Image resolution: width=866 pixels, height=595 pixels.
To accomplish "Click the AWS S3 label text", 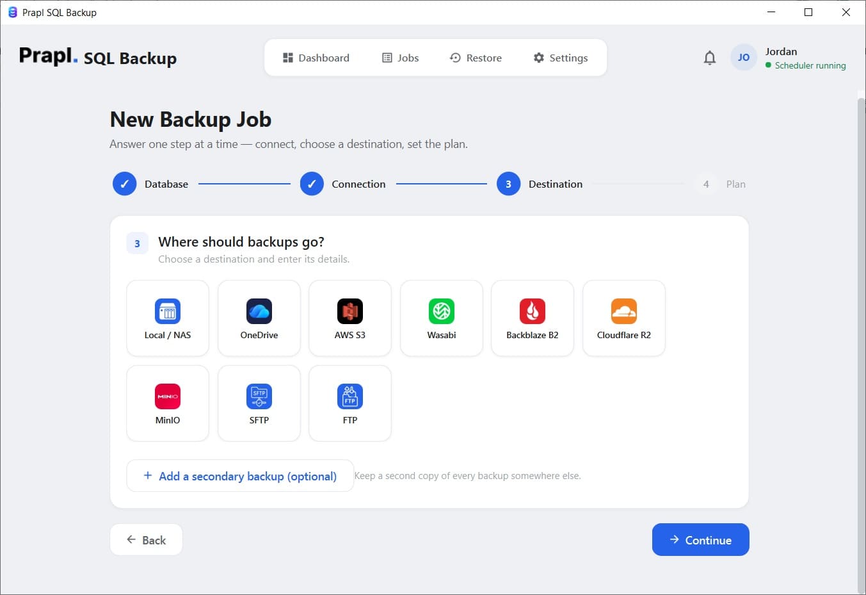I will click(x=350, y=335).
